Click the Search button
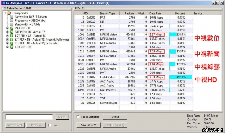 [x=62, y=117]
